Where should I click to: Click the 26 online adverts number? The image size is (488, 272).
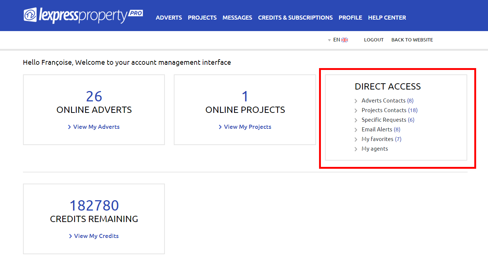(x=94, y=97)
